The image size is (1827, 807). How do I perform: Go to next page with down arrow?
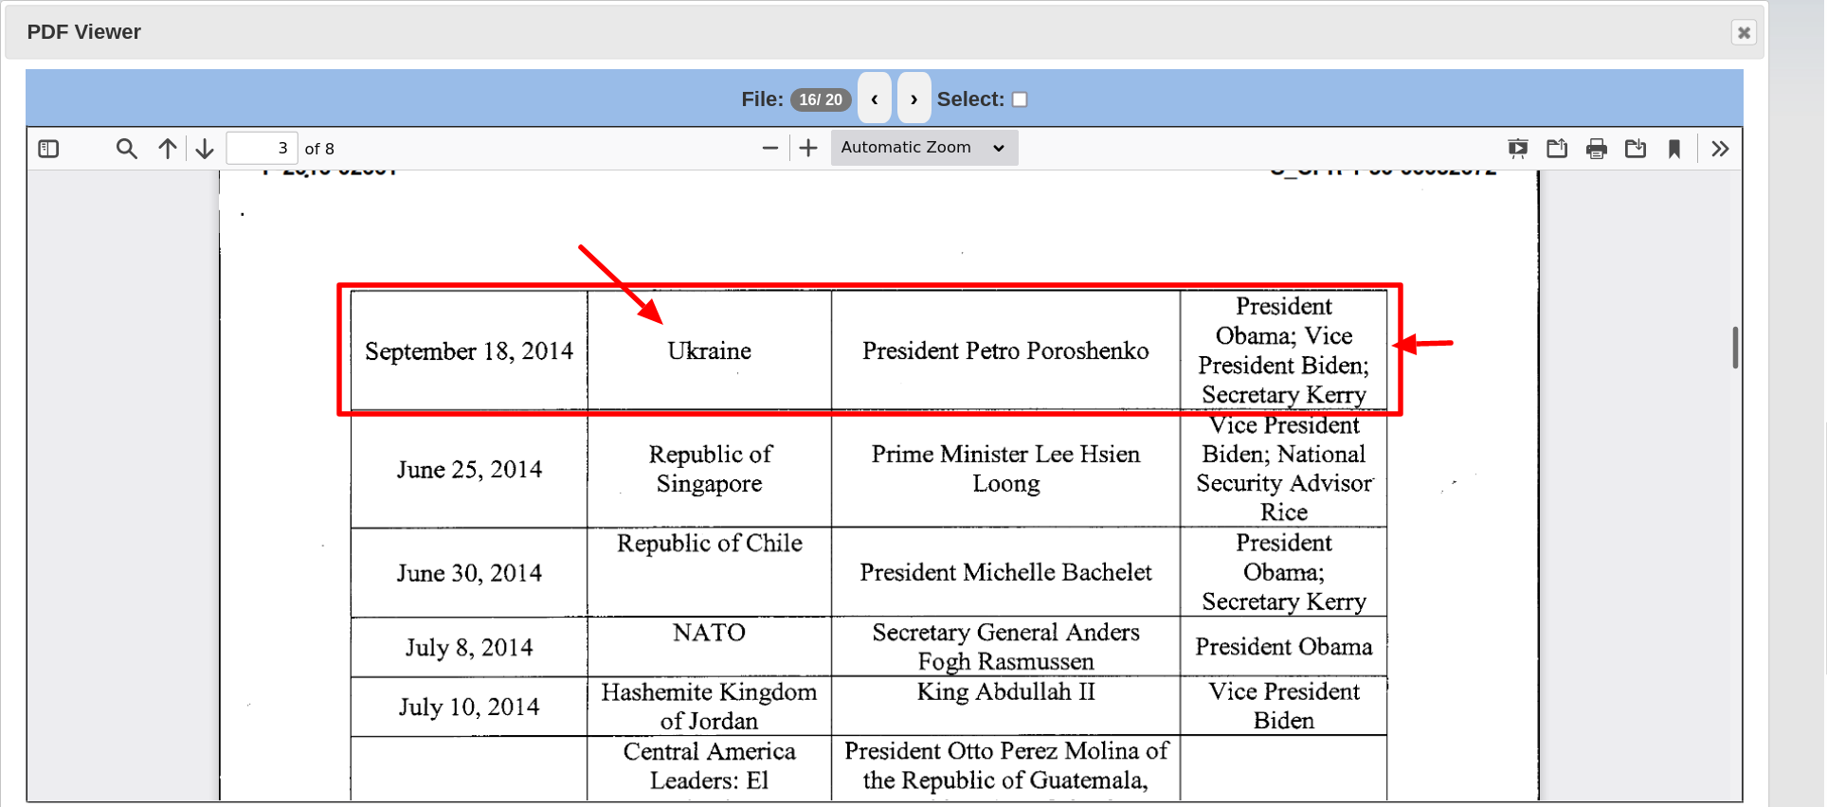tap(205, 149)
